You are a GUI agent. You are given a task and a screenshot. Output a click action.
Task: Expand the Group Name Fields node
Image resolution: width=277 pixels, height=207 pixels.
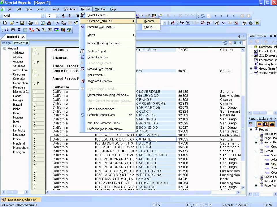point(251,68)
